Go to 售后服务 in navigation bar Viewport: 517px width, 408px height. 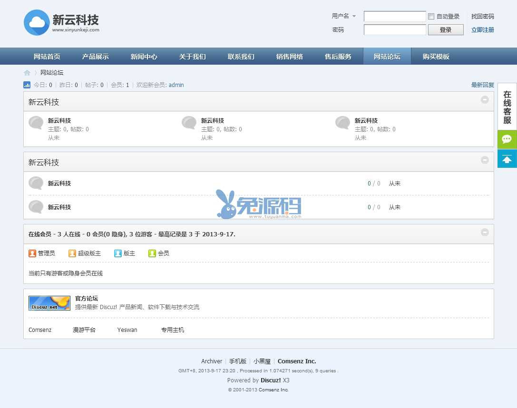[x=338, y=57]
